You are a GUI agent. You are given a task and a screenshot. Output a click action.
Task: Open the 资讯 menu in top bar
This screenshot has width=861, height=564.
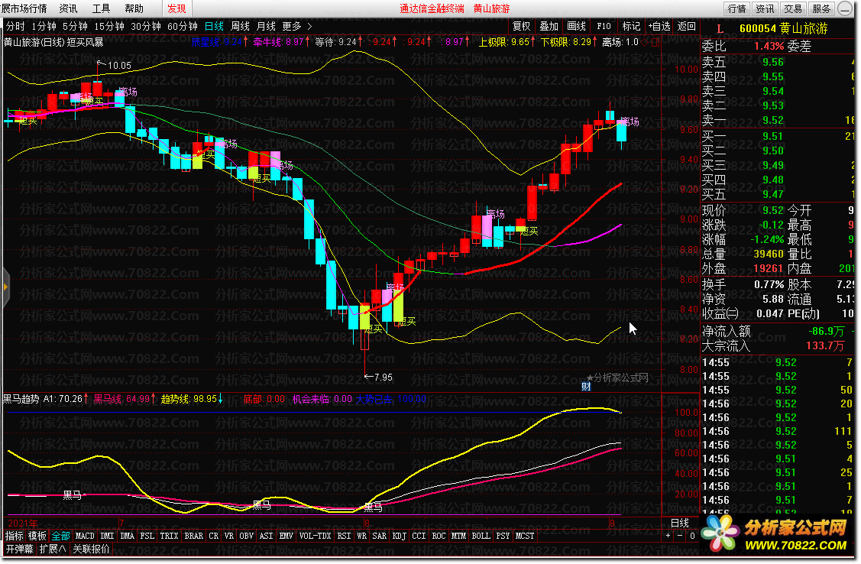(69, 8)
